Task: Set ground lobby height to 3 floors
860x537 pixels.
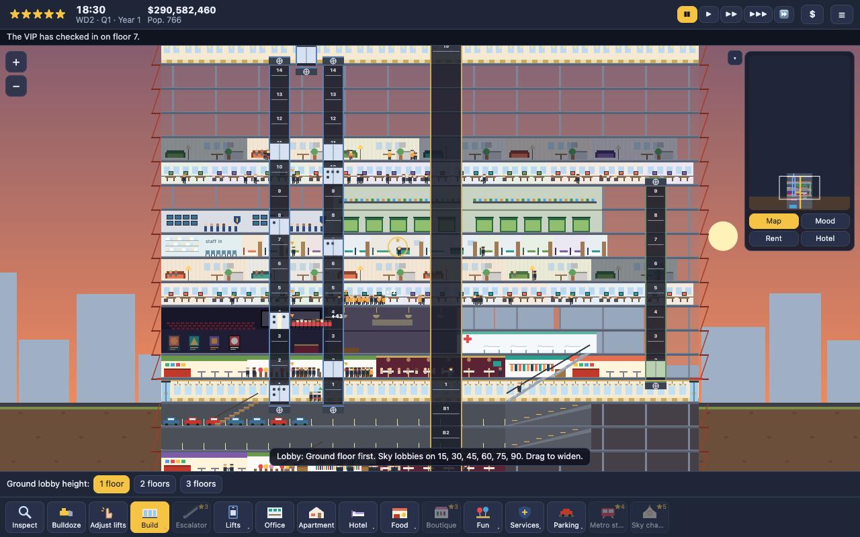Action: click(201, 484)
